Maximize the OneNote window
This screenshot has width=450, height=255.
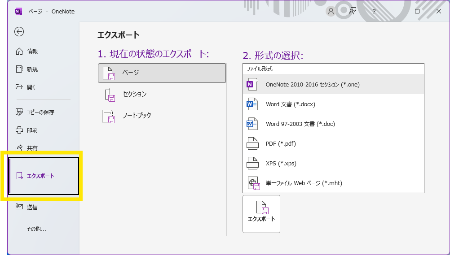(x=417, y=11)
